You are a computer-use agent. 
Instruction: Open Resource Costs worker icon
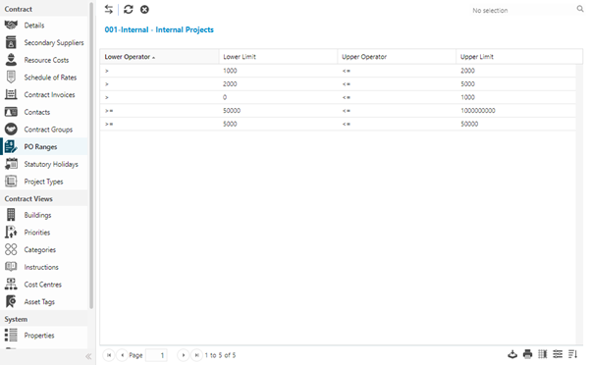pyautogui.click(x=11, y=60)
